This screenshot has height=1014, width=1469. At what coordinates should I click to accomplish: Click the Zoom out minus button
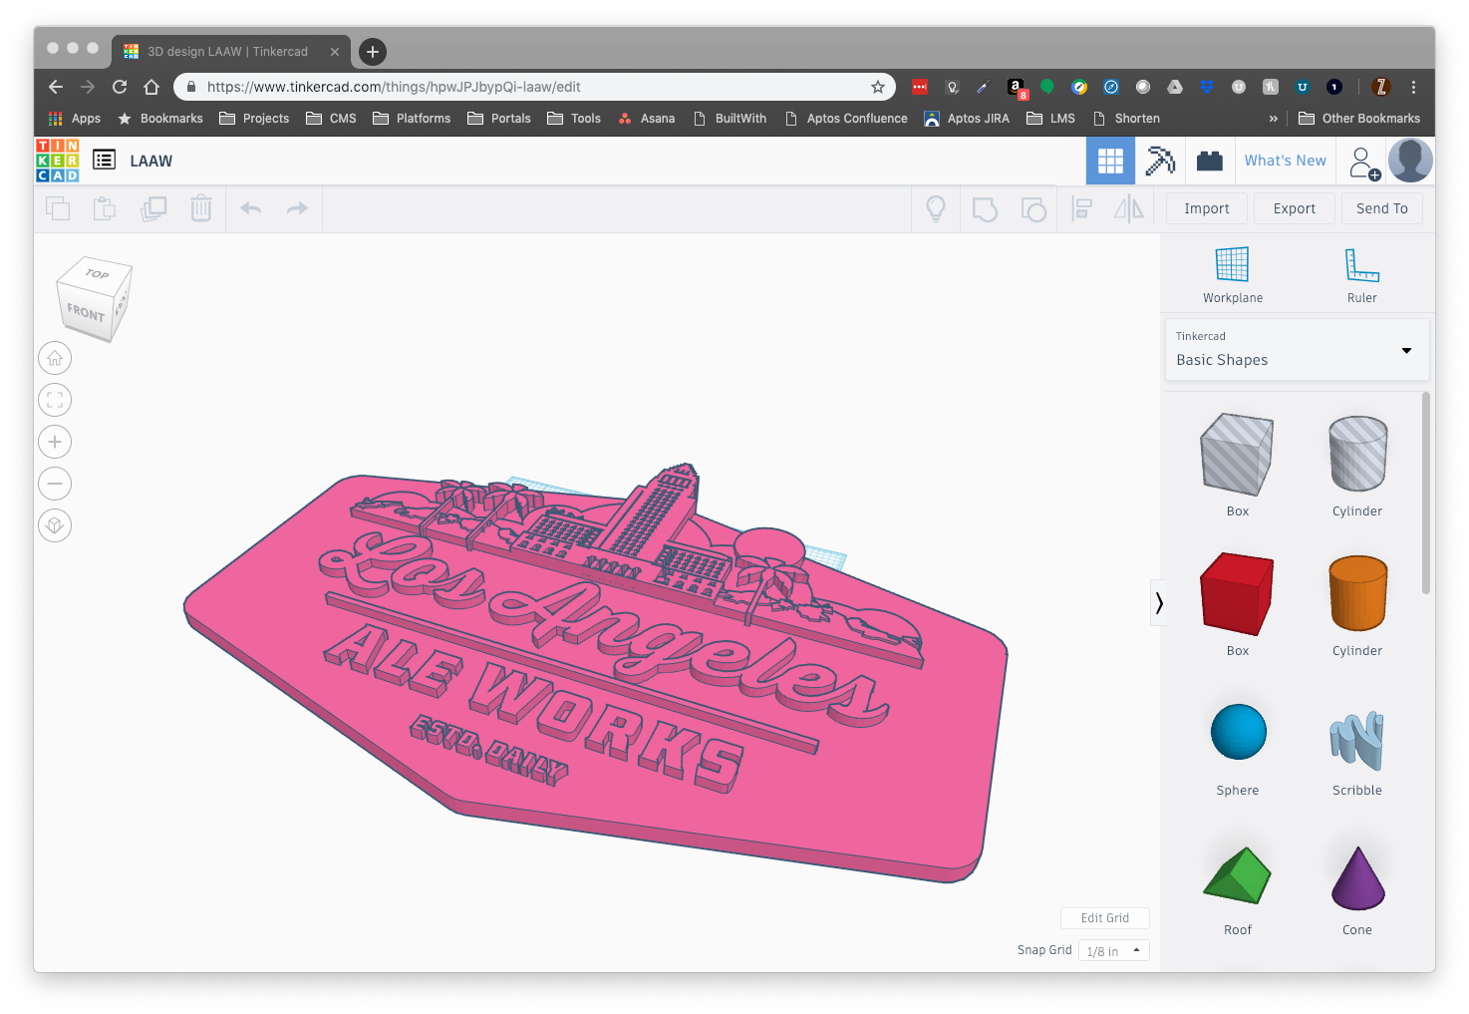point(55,484)
